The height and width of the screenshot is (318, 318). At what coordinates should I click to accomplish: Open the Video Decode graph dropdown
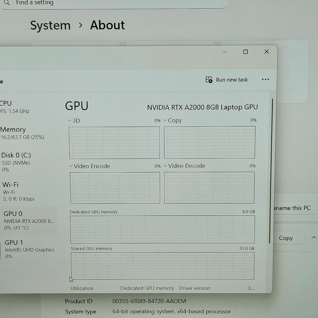pos(165,166)
